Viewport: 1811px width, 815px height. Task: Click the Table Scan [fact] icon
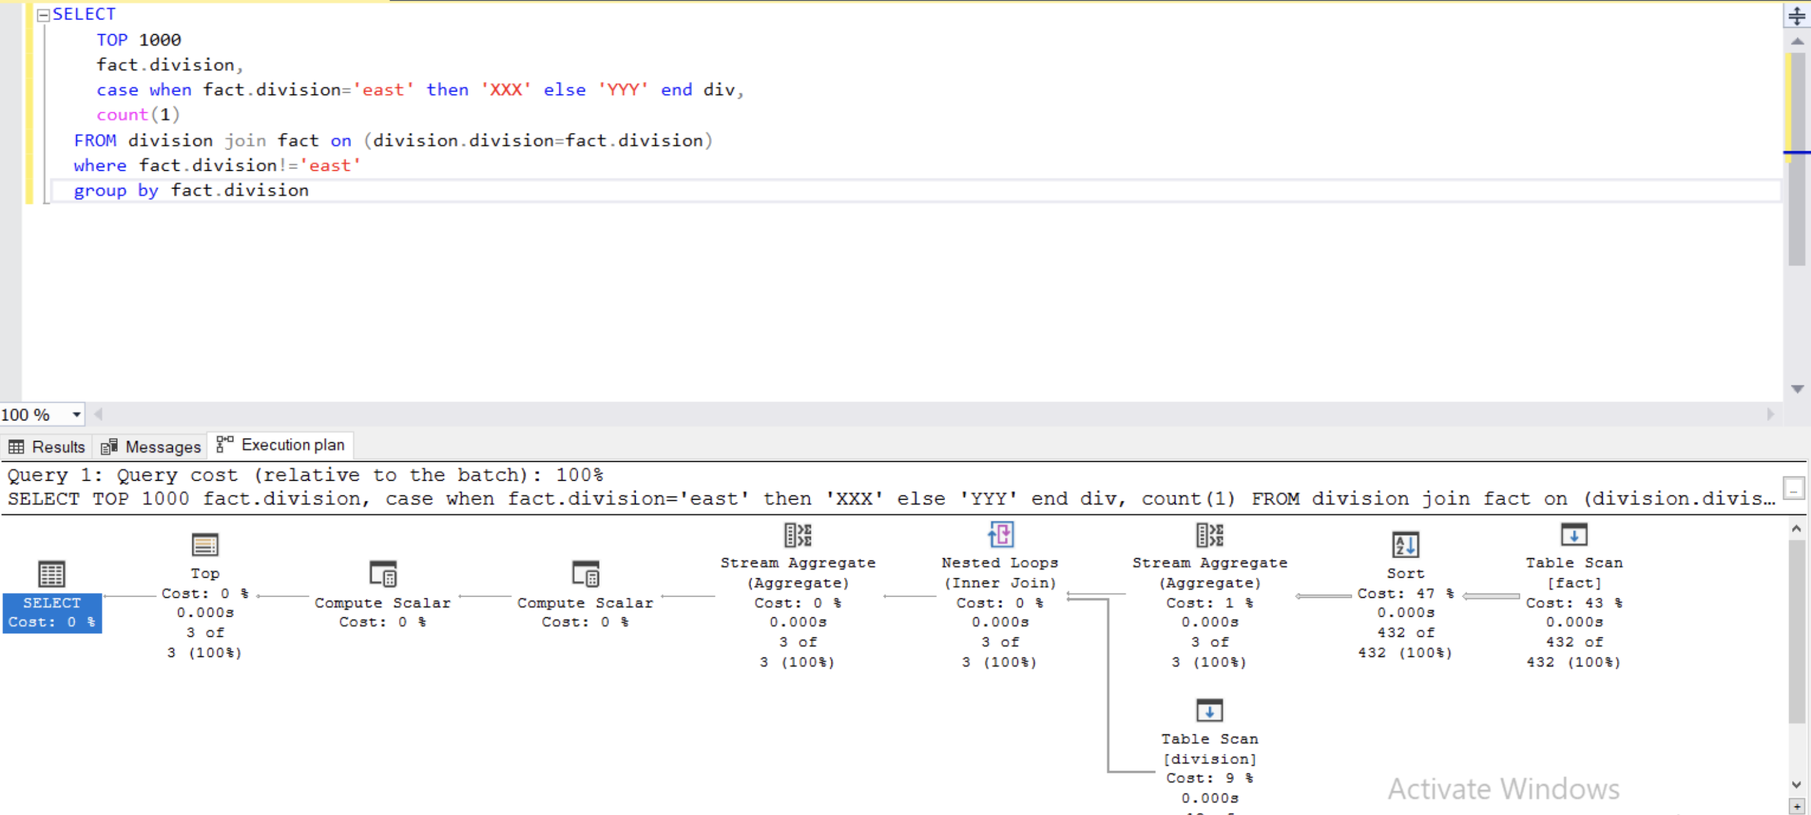(1574, 534)
